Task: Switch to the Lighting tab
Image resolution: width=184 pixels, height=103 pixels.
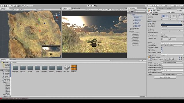Action: pyautogui.click(x=160, y=8)
